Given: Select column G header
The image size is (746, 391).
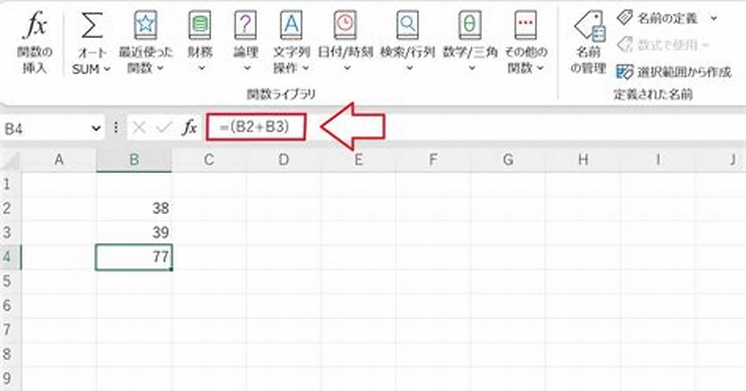Looking at the screenshot, I should [x=508, y=159].
